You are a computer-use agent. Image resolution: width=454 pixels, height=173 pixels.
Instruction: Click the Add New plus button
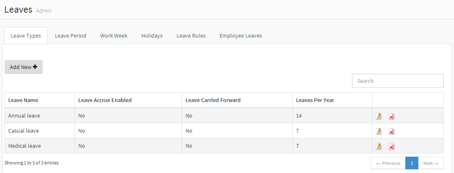(23, 67)
